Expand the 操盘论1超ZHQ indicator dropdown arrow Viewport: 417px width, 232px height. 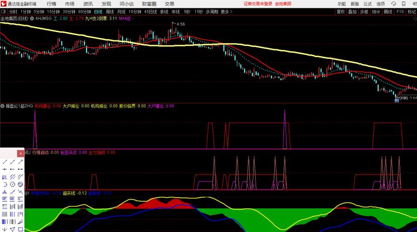2,106
